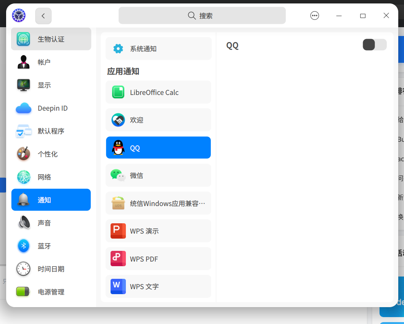Screen dimensions: 404x324
Task: Go back with the left chevron button
Action: click(43, 16)
